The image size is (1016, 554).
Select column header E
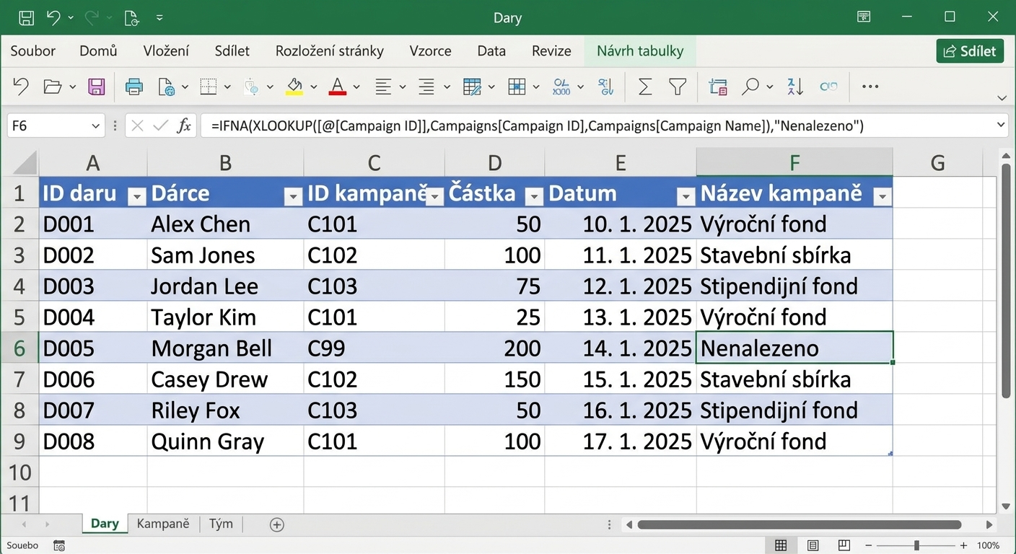[x=621, y=162]
